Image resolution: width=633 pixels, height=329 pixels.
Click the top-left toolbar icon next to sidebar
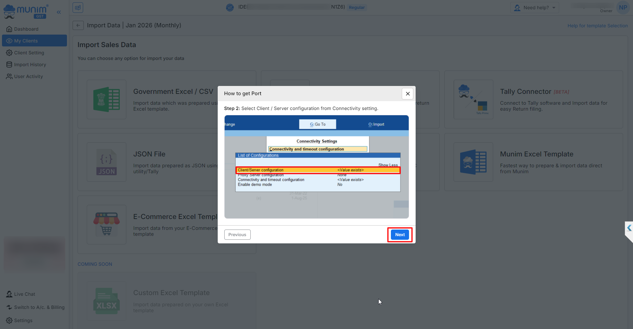[78, 8]
